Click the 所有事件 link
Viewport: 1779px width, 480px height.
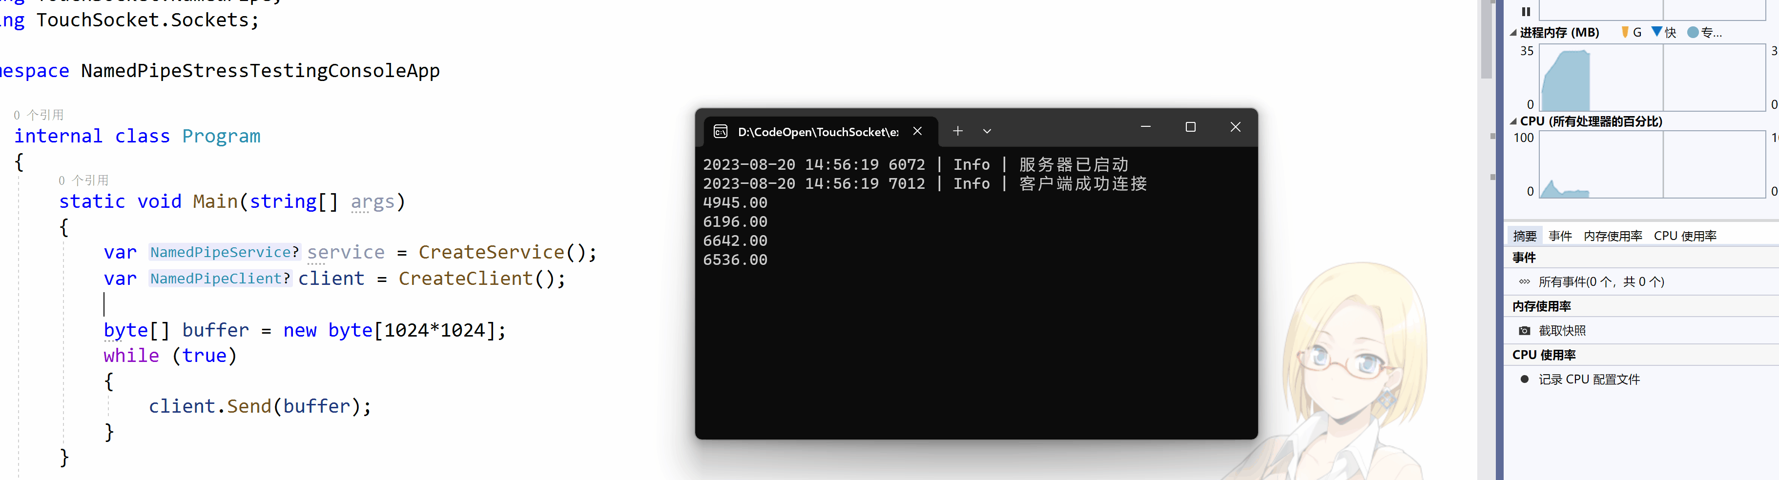(1601, 281)
